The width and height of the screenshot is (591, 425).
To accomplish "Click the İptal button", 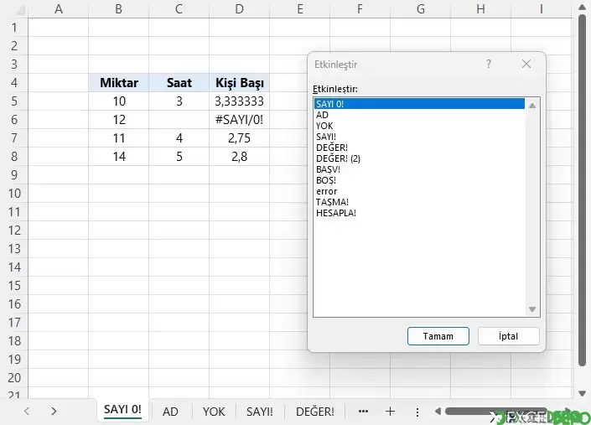I will pyautogui.click(x=509, y=336).
